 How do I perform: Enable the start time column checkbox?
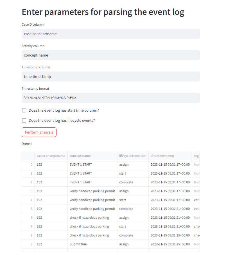point(24,110)
